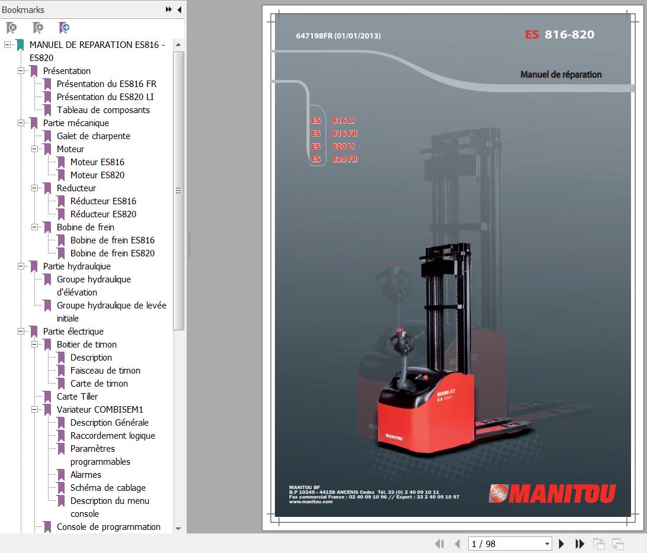Collapse the Bookmarks panel with left arrow
The height and width of the screenshot is (553, 647).
(179, 9)
